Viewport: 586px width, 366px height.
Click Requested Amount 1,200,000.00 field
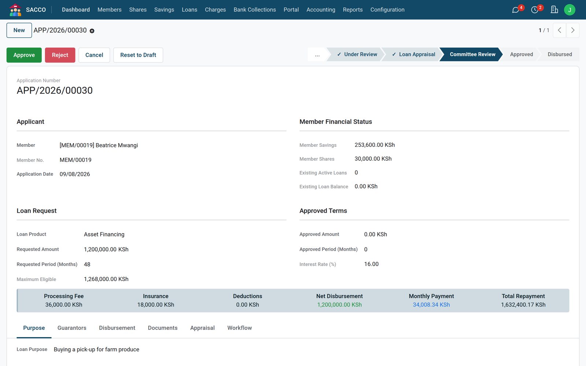click(x=106, y=250)
